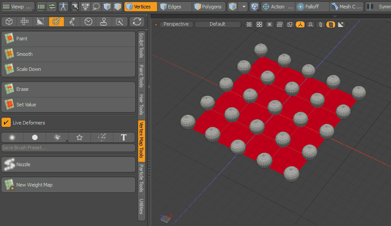
Task: Click the Save Brush Preset field
Action: pos(68,148)
